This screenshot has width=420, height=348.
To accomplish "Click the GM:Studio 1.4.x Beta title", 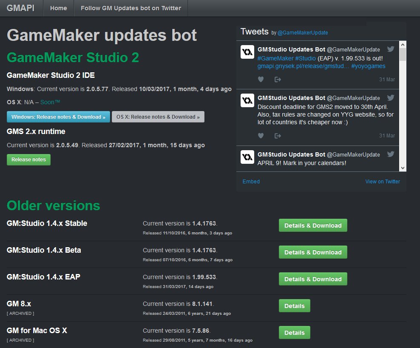I will (44, 250).
